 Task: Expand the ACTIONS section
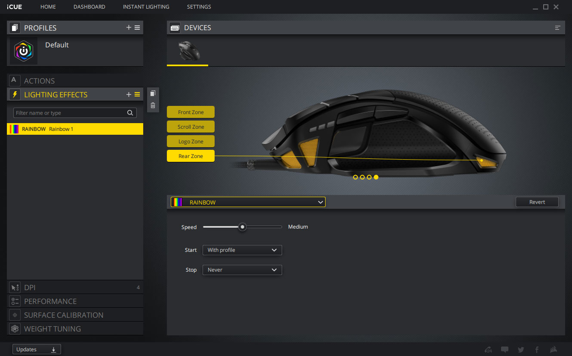coord(75,80)
